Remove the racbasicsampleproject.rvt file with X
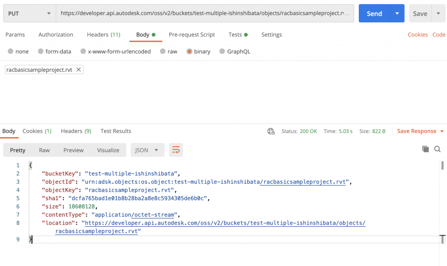The height and width of the screenshot is (266, 447). point(79,69)
